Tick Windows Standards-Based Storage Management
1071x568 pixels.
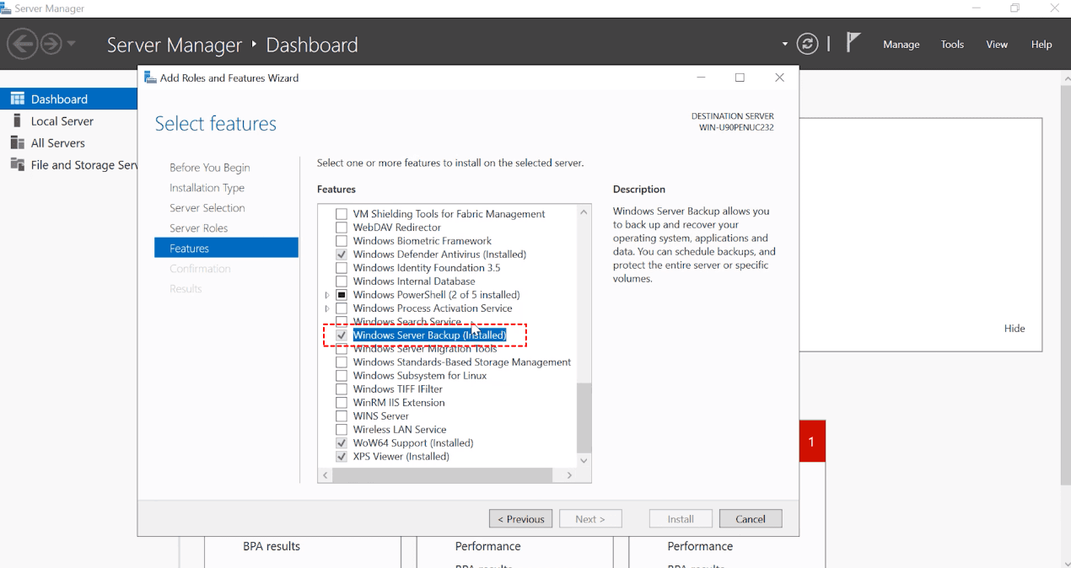click(x=342, y=362)
